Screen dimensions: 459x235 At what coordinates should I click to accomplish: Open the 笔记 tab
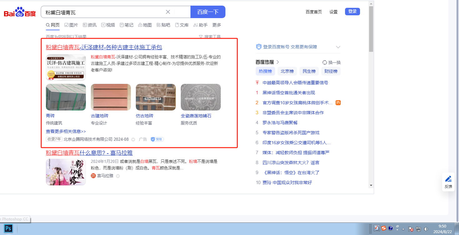coord(126,25)
